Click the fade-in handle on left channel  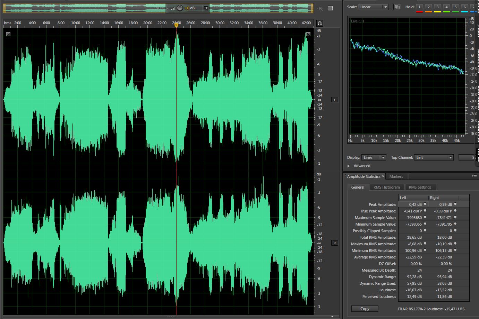pyautogui.click(x=8, y=34)
